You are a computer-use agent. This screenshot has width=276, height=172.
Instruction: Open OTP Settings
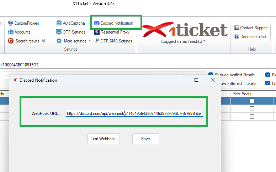click(x=74, y=32)
